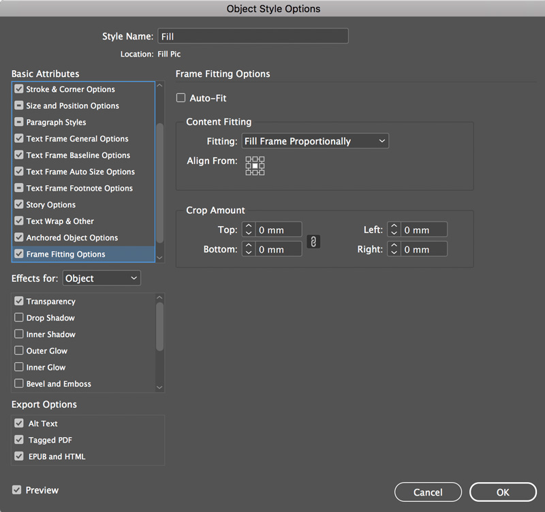Open the Effects for Object dropdown
The height and width of the screenshot is (512, 545).
pos(102,278)
